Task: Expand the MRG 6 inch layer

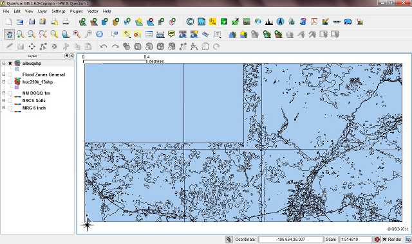Action: click(4, 108)
